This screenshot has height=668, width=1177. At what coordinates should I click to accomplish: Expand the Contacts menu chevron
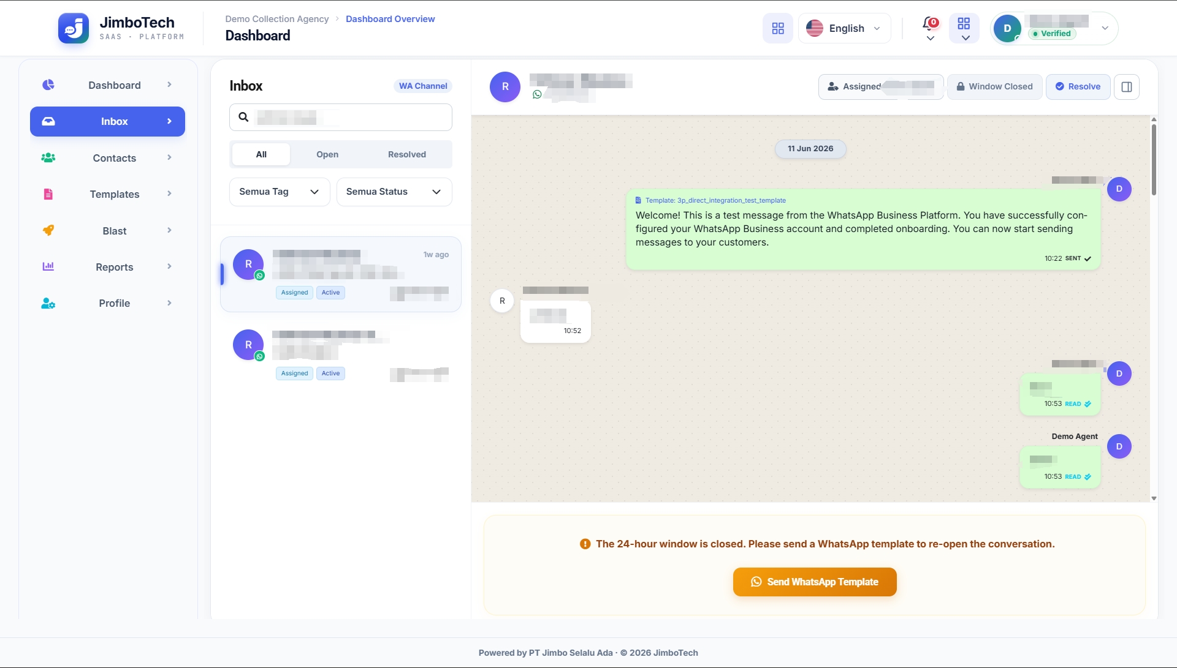[169, 157]
